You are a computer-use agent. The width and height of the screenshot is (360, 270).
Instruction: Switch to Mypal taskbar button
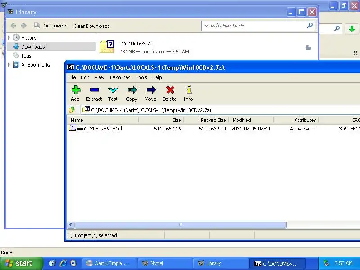165,263
